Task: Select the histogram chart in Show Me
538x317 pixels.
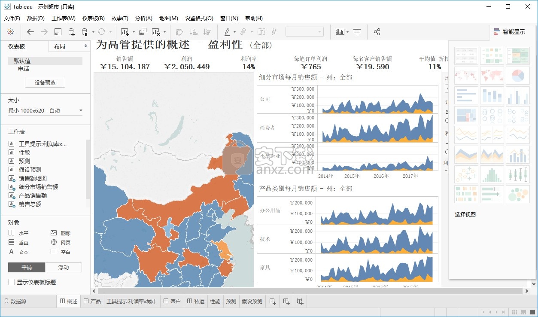Action: 492,174
